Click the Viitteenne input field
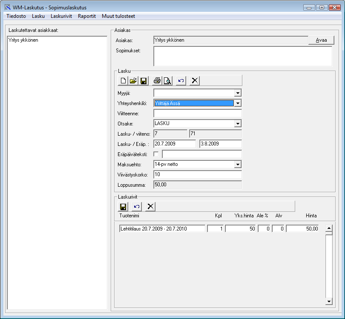The image size is (345, 319). tap(198, 114)
